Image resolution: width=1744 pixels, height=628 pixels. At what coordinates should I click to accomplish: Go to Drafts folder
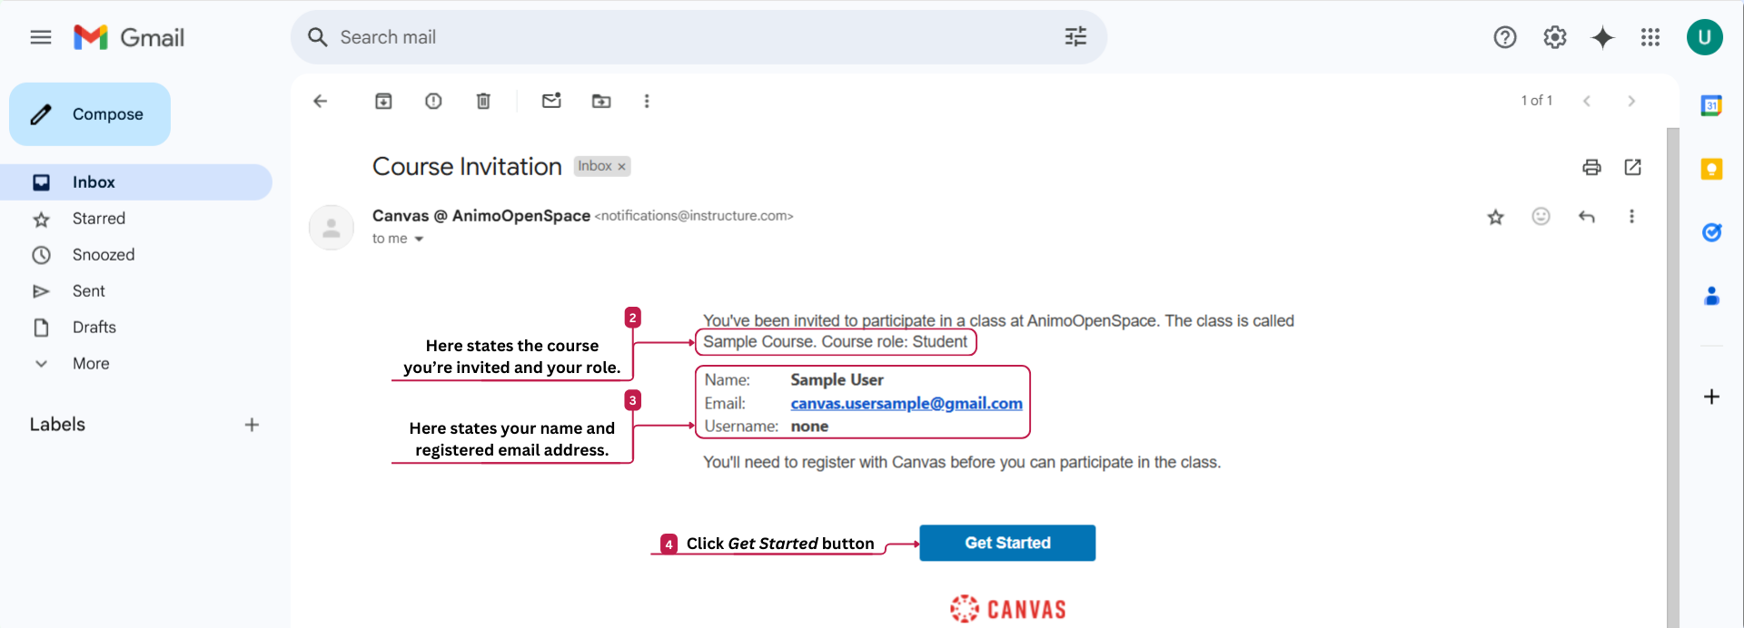94,327
